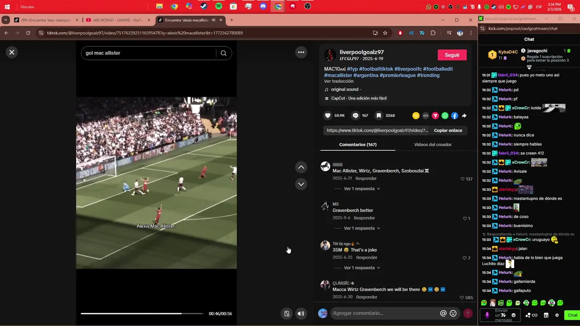The width and height of the screenshot is (580, 326).
Task: Open the #liverpoolfc hashtag link
Action: coord(408,69)
